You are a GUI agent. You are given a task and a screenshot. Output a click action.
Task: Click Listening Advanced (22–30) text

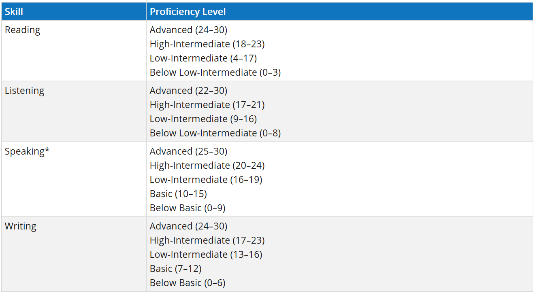188,91
